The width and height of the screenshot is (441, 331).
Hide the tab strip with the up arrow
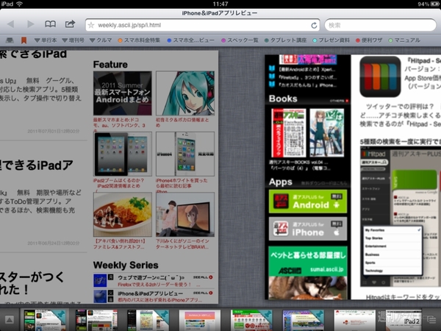click(10, 319)
